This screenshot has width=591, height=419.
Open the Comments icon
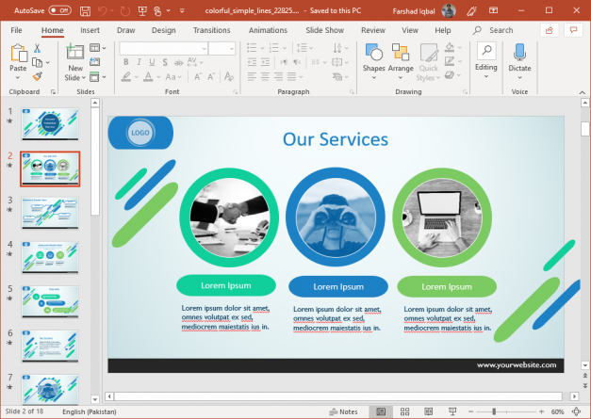coord(574,30)
